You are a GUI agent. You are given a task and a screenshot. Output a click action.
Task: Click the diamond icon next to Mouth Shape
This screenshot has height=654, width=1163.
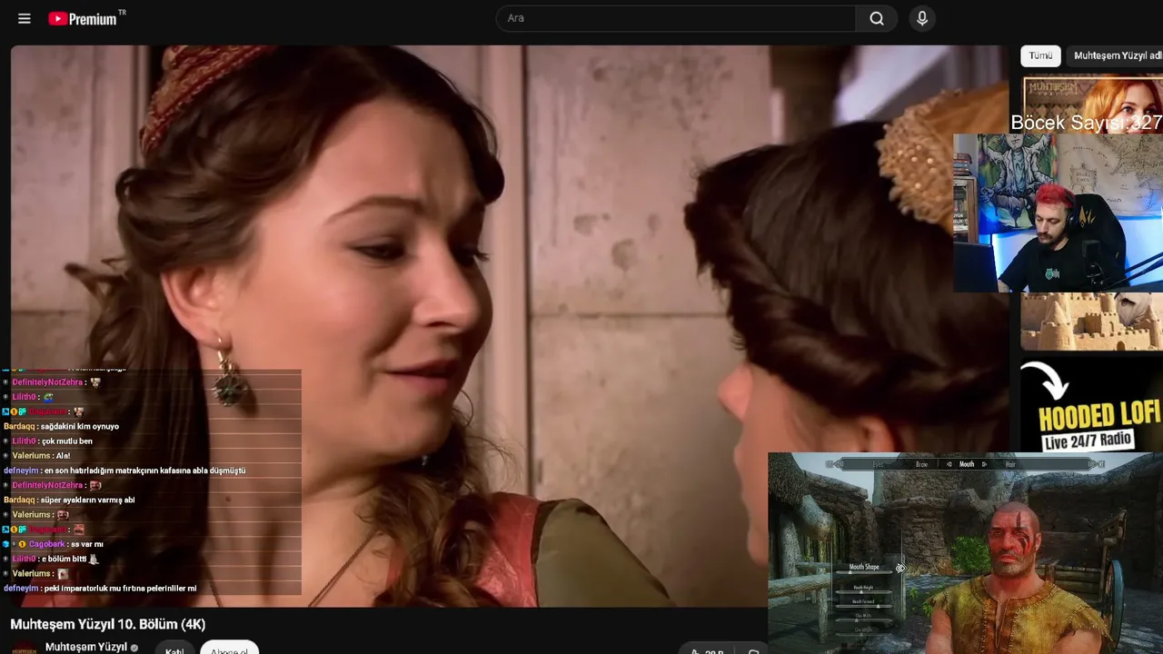[900, 568]
